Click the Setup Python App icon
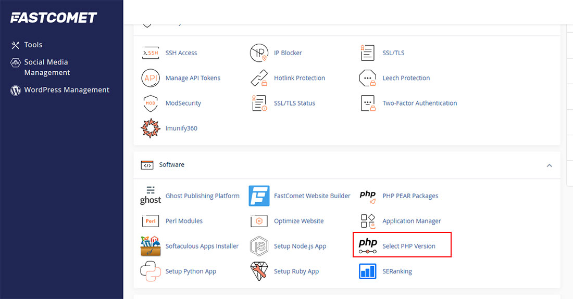This screenshot has width=573, height=299. coord(150,271)
